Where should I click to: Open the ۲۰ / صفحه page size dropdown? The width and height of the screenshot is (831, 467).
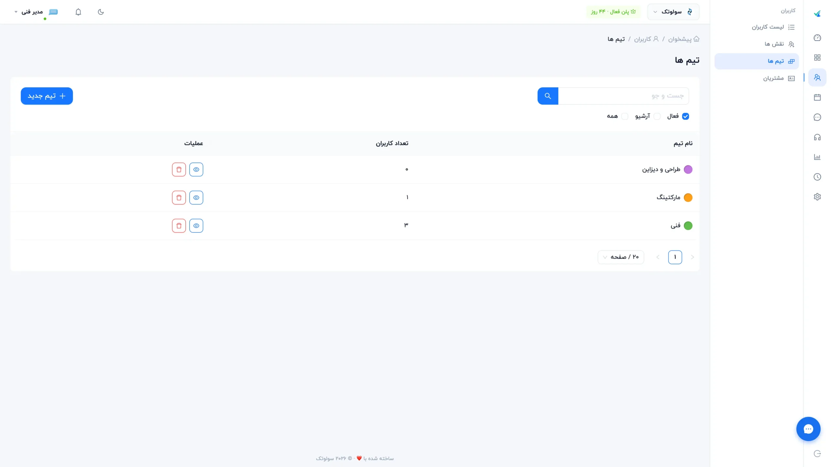pos(621,257)
